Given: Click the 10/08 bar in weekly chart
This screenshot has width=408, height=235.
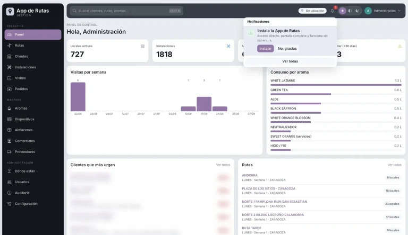Looking at the screenshot, I should pos(189,109).
